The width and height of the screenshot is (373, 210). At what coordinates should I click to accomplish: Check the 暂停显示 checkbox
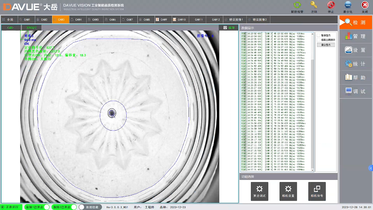click(x=319, y=36)
